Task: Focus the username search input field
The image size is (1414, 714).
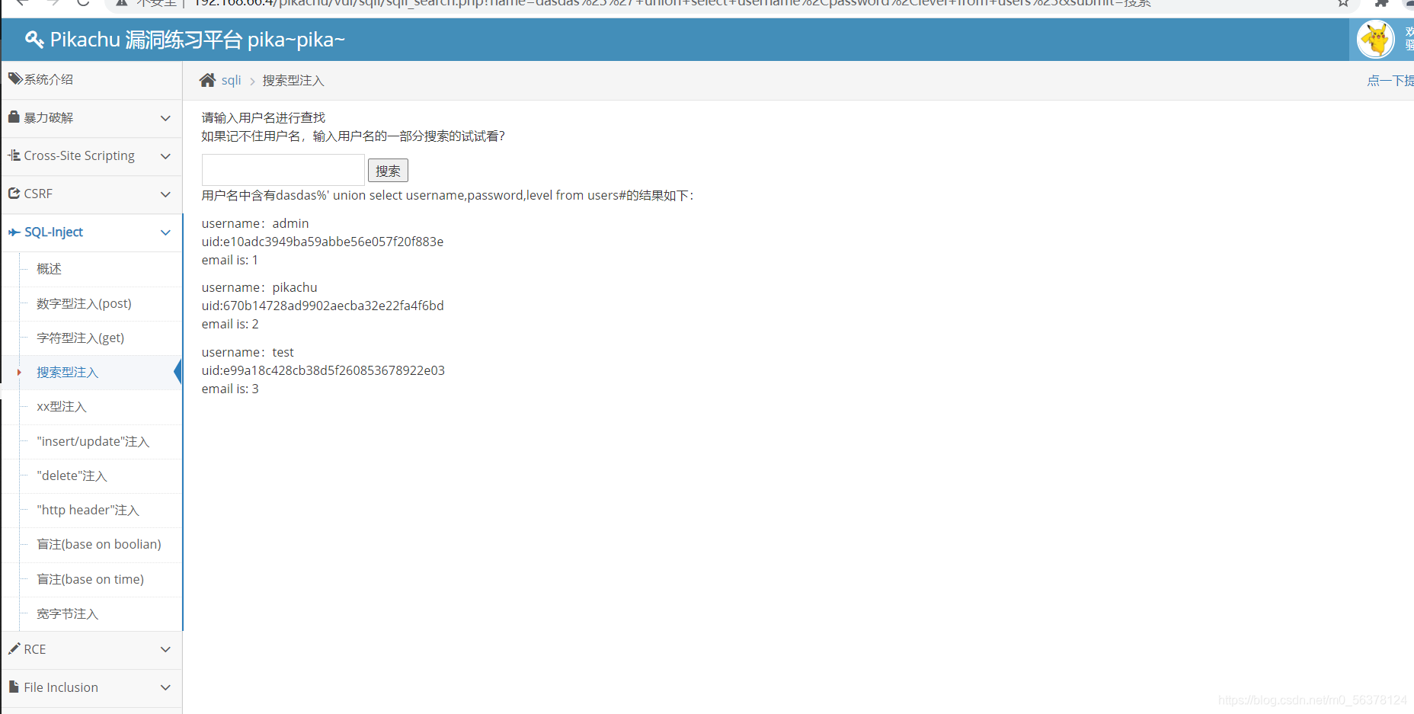Action: [x=283, y=170]
